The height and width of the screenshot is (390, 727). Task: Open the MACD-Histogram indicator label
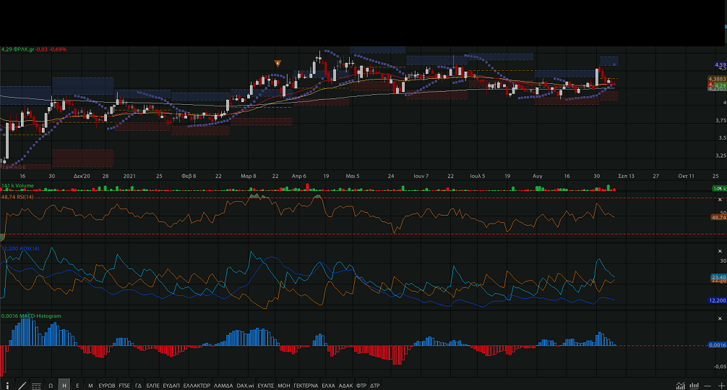pos(34,316)
